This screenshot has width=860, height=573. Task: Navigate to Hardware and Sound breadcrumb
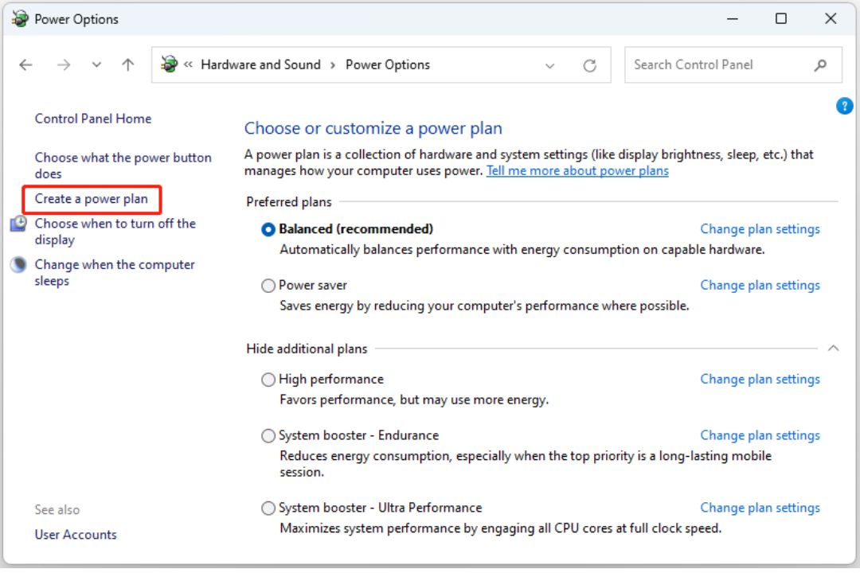[261, 64]
